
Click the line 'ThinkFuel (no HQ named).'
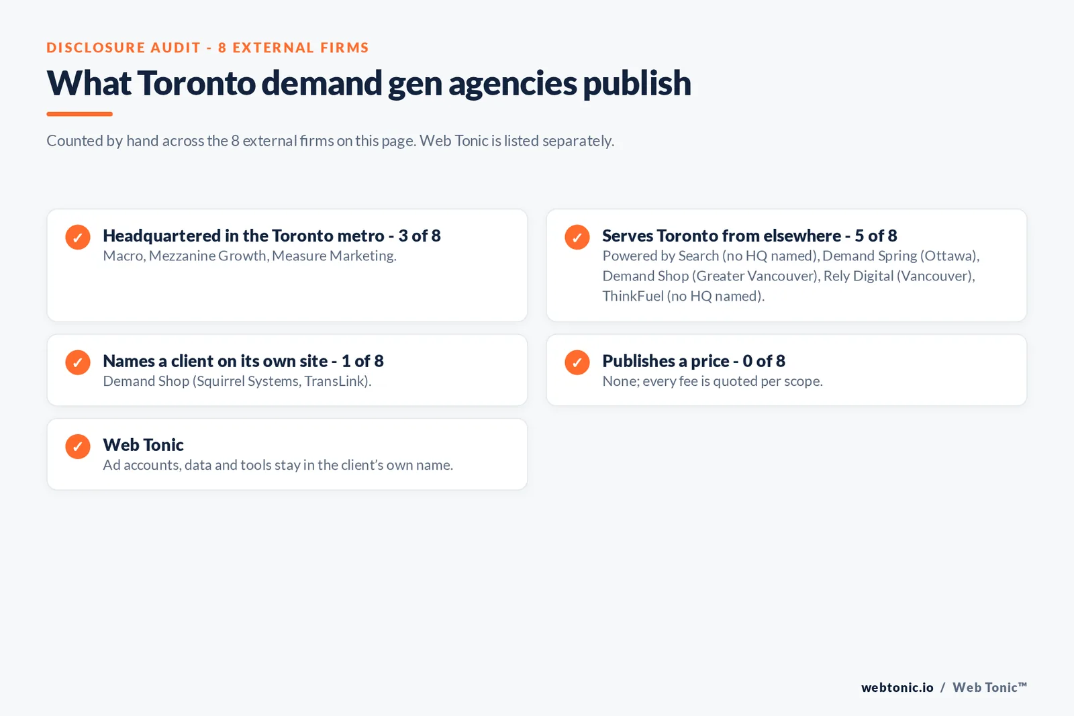(683, 296)
